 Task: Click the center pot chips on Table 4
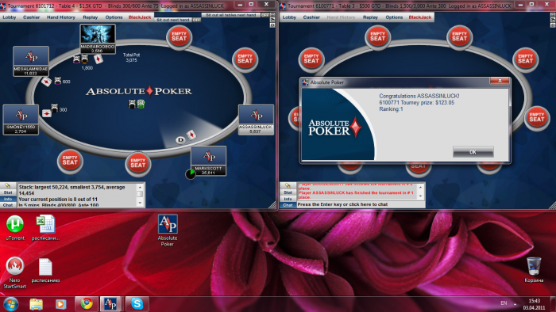[137, 104]
